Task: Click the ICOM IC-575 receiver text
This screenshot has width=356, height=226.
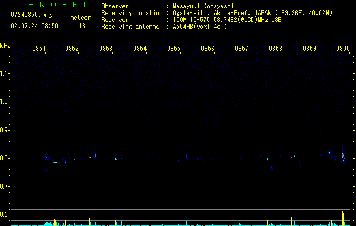Action: [227, 20]
